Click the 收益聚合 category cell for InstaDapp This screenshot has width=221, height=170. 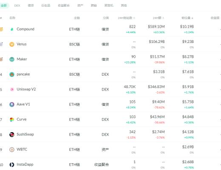pos(102,164)
